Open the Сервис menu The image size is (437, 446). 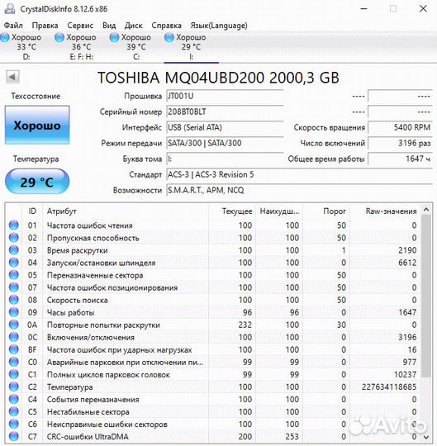pos(80,26)
